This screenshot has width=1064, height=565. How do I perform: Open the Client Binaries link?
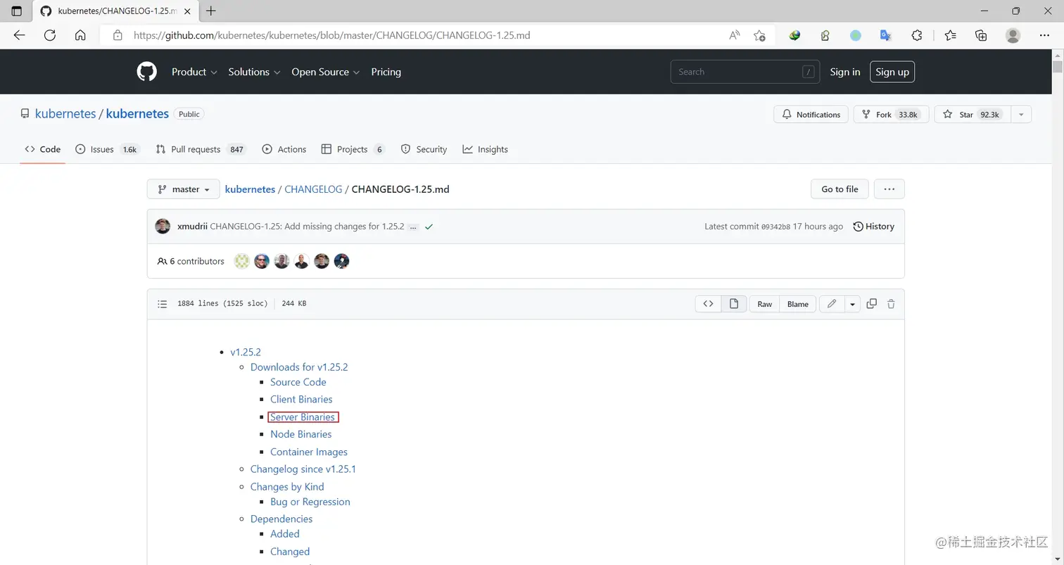point(301,399)
